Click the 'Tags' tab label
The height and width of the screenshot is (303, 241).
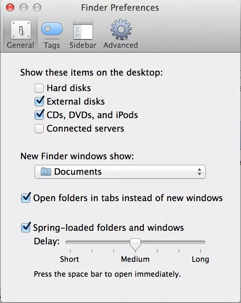tap(52, 46)
